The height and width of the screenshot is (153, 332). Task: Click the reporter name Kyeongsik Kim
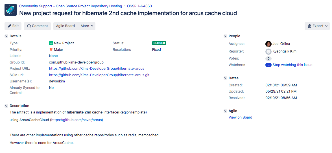pyautogui.click(x=284, y=51)
